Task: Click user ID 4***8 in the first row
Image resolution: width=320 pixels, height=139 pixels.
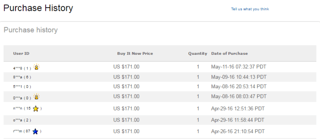Action: [x=17, y=68]
